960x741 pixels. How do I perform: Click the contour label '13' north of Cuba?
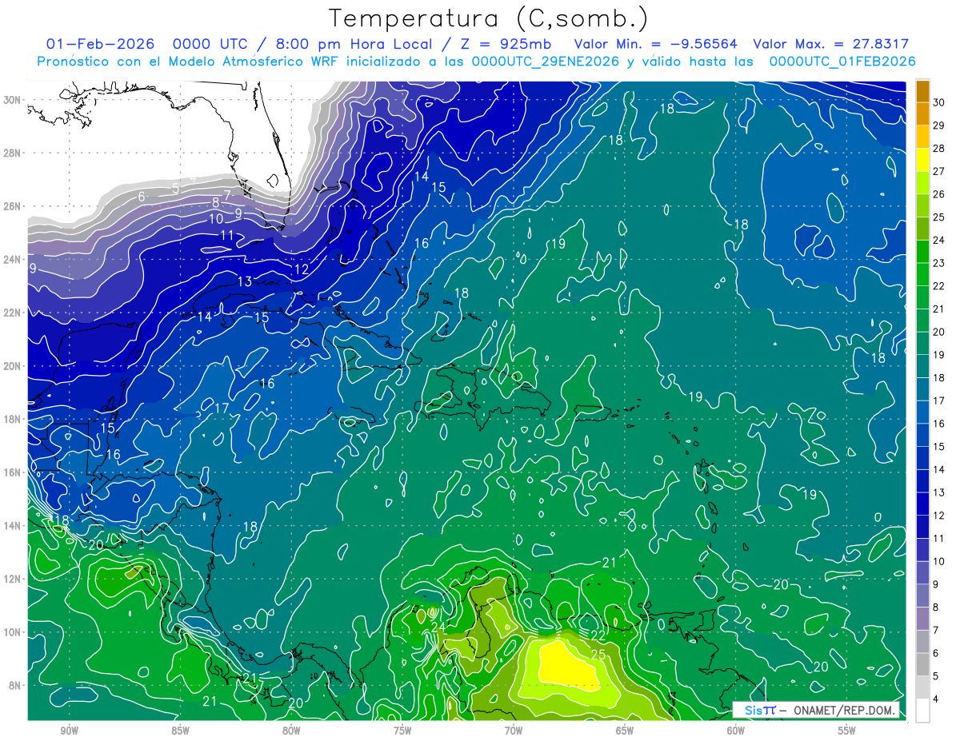point(244,281)
